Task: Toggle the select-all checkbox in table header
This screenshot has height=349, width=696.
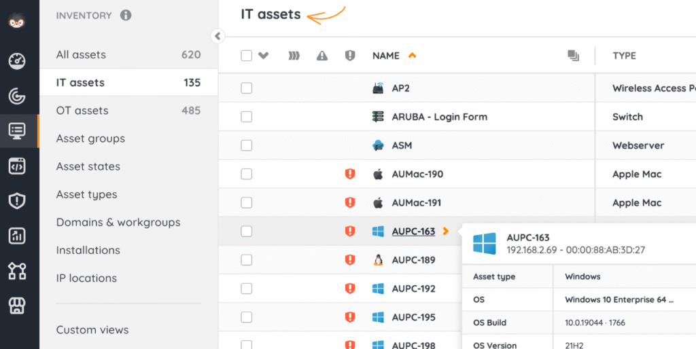Action: (247, 56)
